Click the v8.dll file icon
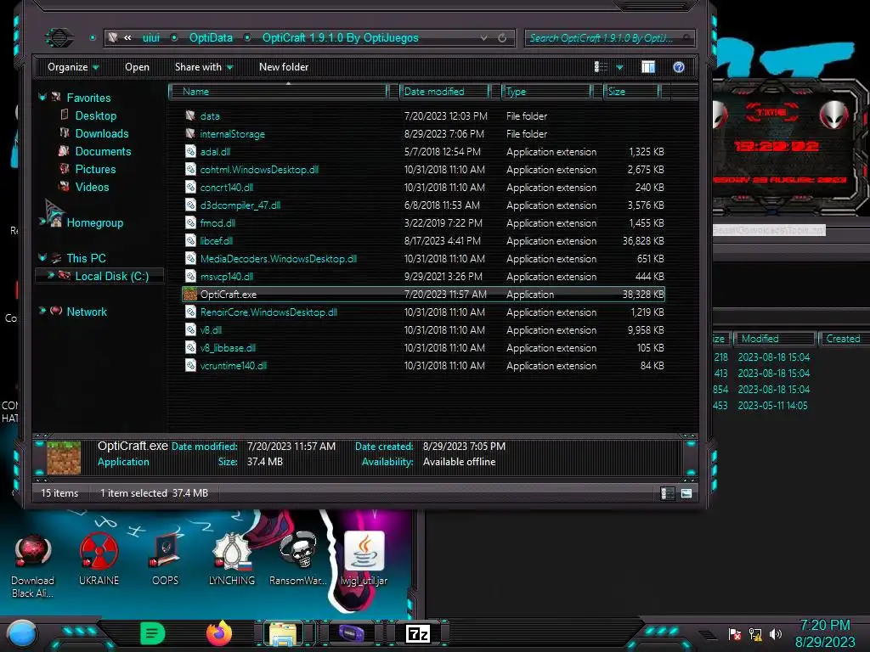 [190, 330]
